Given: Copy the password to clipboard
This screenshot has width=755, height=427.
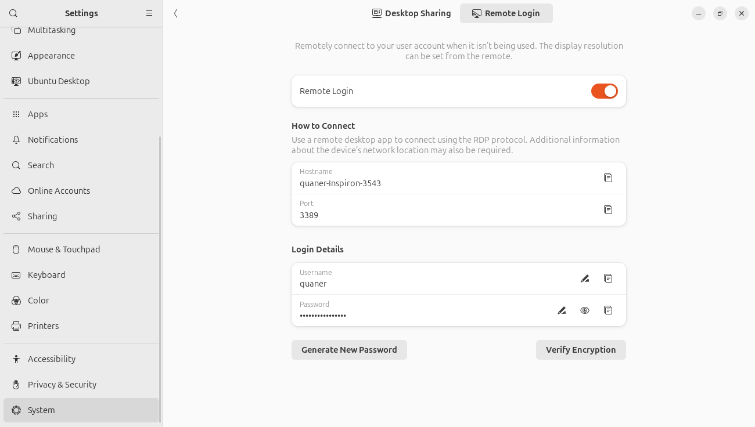Looking at the screenshot, I should tap(608, 310).
